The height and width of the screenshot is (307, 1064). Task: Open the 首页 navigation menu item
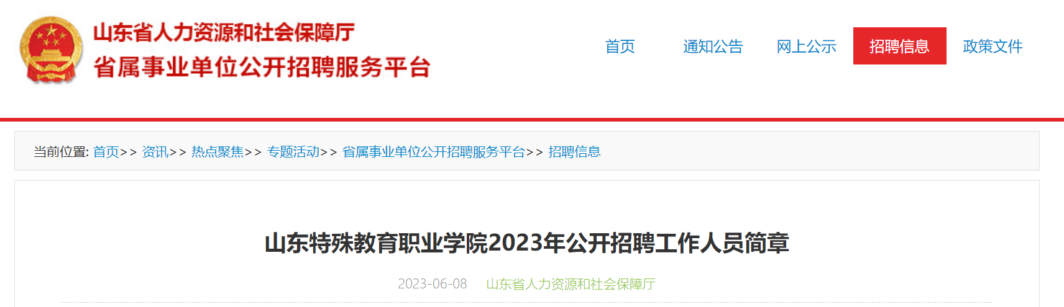click(620, 47)
